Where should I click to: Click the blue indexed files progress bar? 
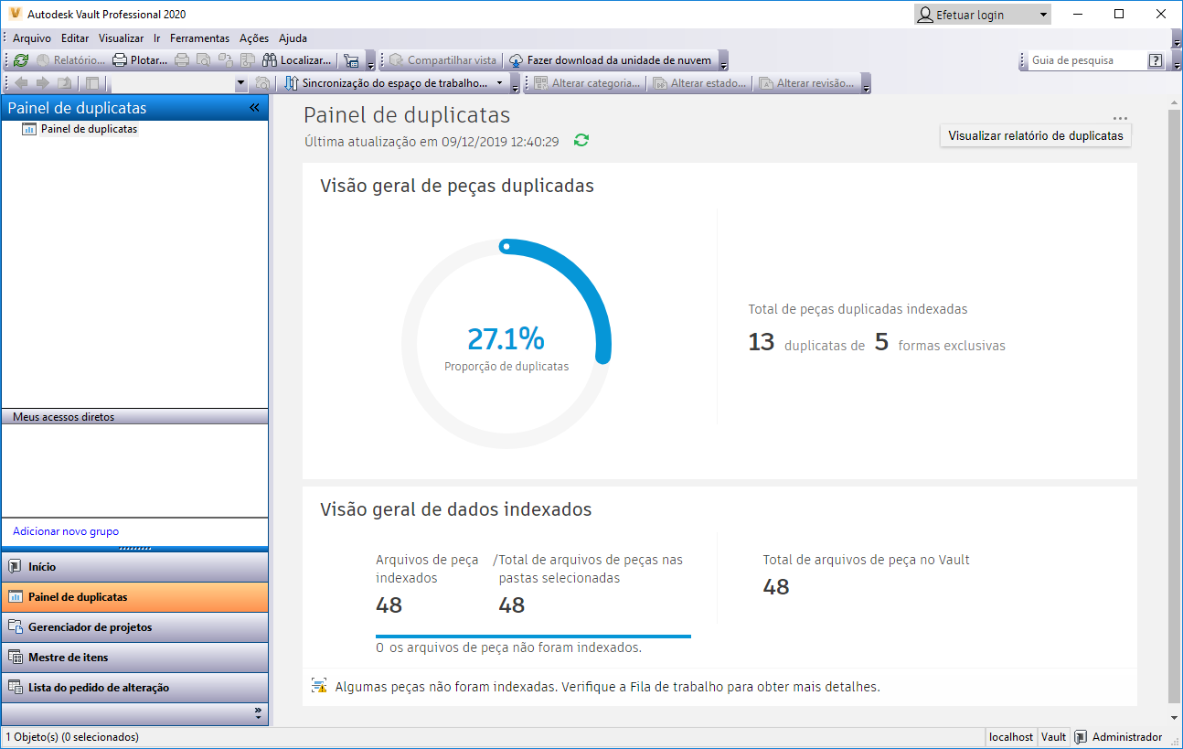click(x=533, y=636)
